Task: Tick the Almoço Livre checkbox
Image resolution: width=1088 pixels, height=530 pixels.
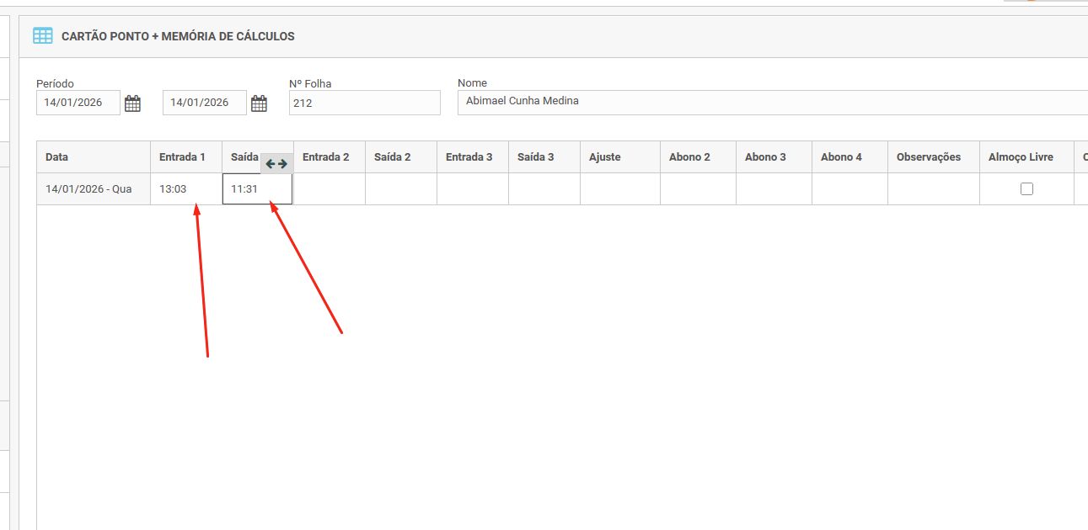Action: 1026,189
